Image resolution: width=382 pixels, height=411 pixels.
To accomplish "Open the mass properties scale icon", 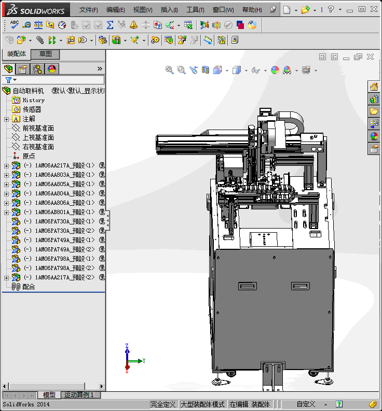I will 38,24.
